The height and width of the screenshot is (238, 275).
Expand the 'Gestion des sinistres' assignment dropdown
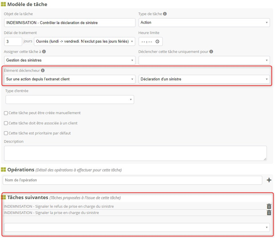[x=70, y=60]
